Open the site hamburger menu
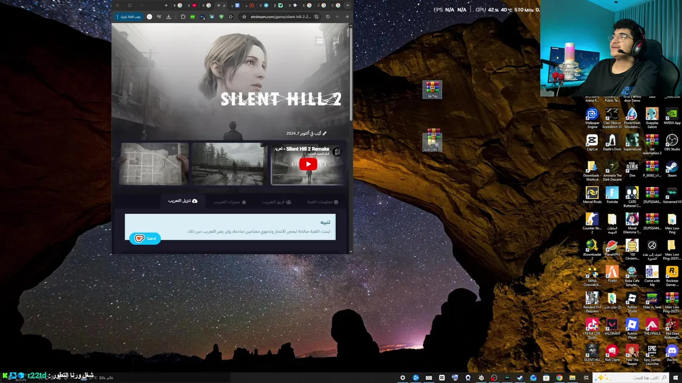 [x=320, y=41]
